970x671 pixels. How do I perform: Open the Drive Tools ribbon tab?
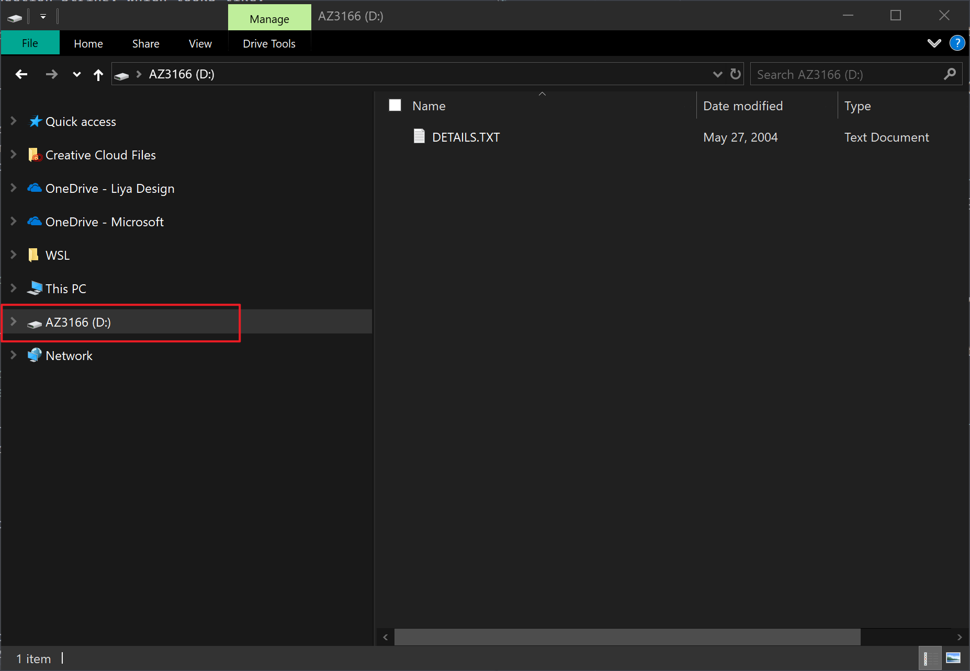click(x=269, y=43)
